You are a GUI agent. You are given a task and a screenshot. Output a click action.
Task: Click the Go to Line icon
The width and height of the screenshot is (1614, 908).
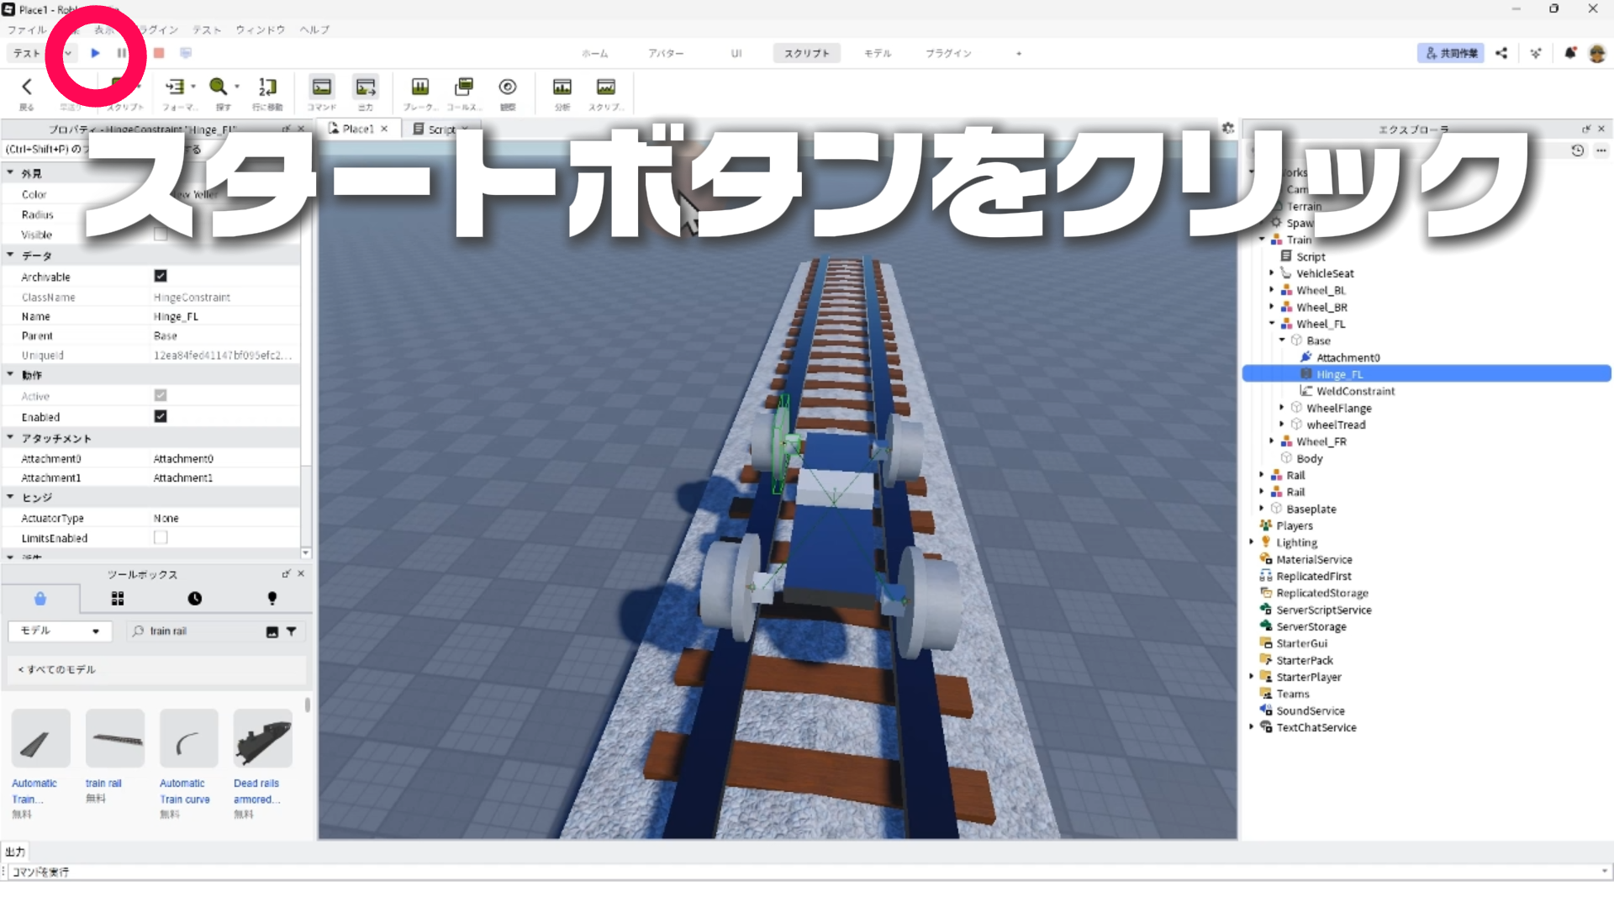[267, 87]
